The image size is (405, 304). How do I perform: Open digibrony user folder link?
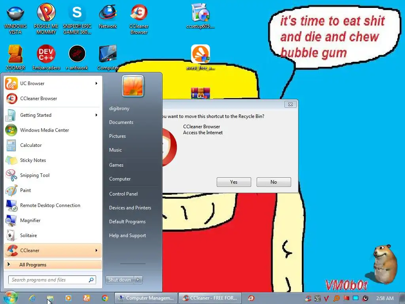click(x=119, y=108)
